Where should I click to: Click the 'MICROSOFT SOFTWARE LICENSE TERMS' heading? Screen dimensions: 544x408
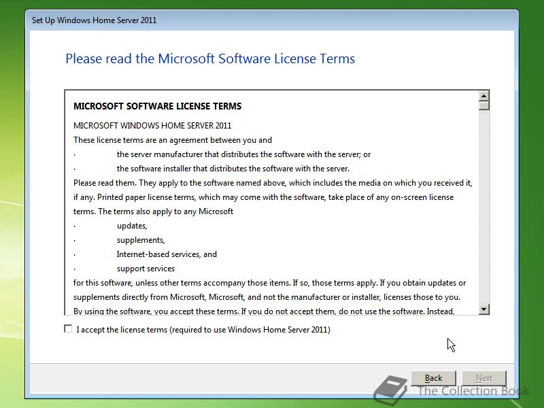click(157, 106)
